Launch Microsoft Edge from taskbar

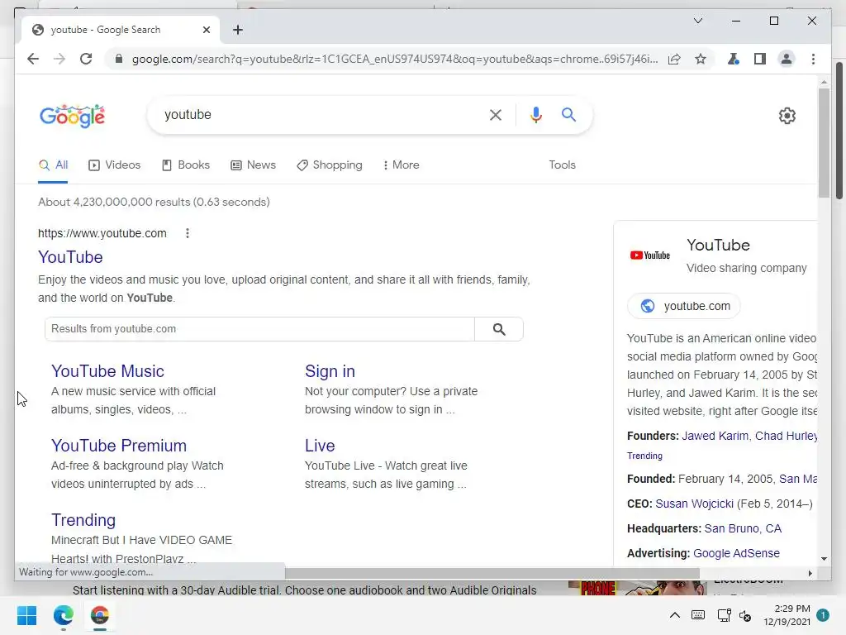(63, 615)
